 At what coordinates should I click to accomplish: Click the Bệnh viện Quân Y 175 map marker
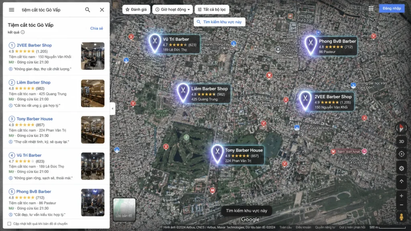tap(269, 75)
